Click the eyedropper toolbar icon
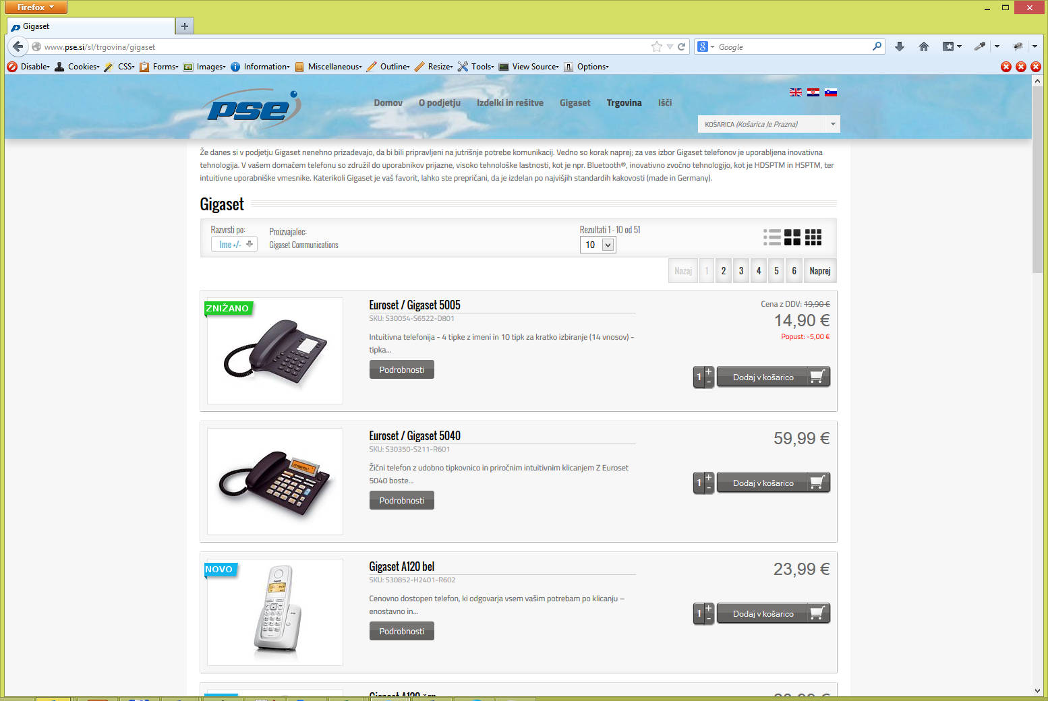 point(979,47)
